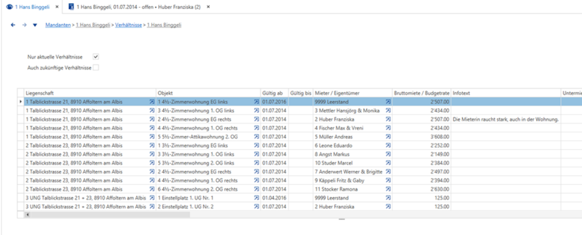Uncheck Nur aktuelle Verhältnisse checkbox
Image resolution: width=582 pixels, height=235 pixels.
pos(96,57)
